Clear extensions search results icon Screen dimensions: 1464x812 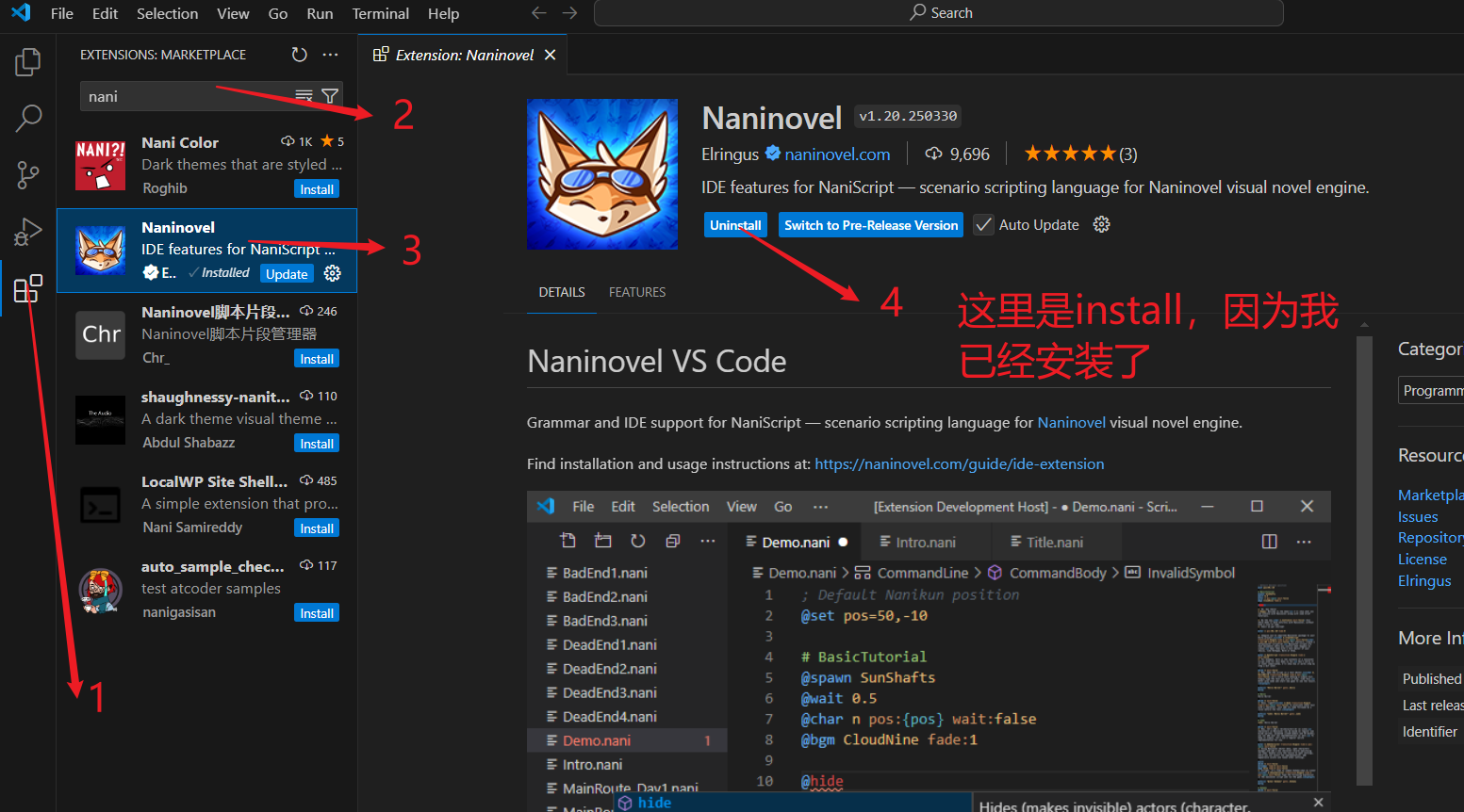click(304, 96)
